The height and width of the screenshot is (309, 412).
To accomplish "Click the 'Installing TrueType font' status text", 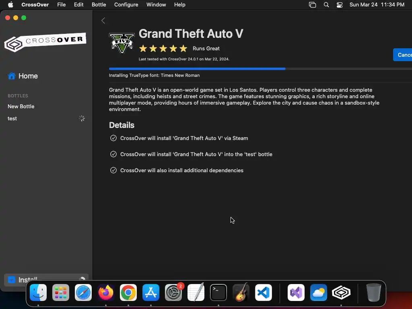I will (154, 75).
